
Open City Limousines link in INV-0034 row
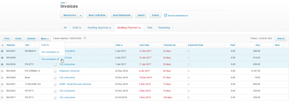pos(67,64)
